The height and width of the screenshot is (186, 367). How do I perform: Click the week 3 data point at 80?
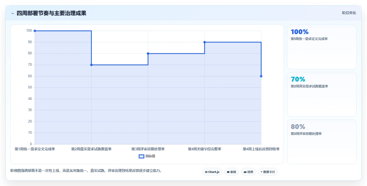(x=148, y=54)
